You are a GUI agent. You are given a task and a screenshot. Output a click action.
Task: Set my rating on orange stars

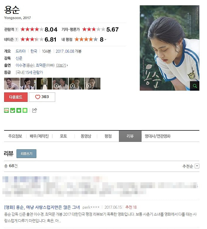(86, 39)
